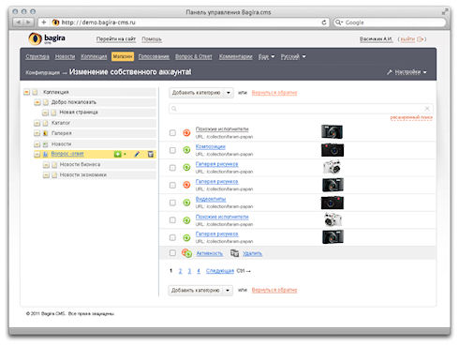This screenshot has height=347, width=459.
Task: Toggle the expander of Каталог tree node
Action: pos(37,123)
